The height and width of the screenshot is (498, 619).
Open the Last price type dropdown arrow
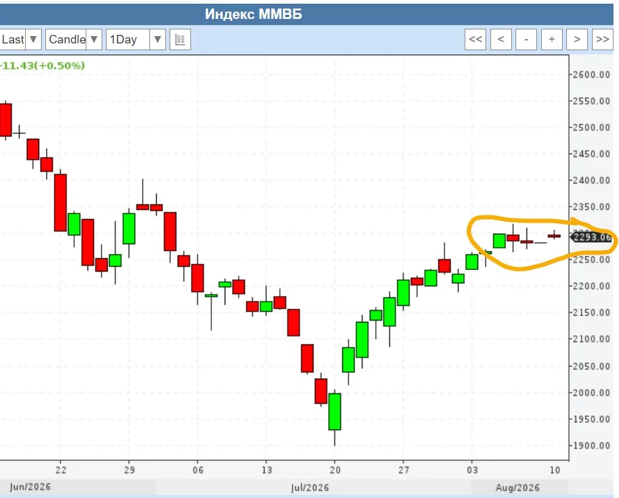click(x=34, y=40)
